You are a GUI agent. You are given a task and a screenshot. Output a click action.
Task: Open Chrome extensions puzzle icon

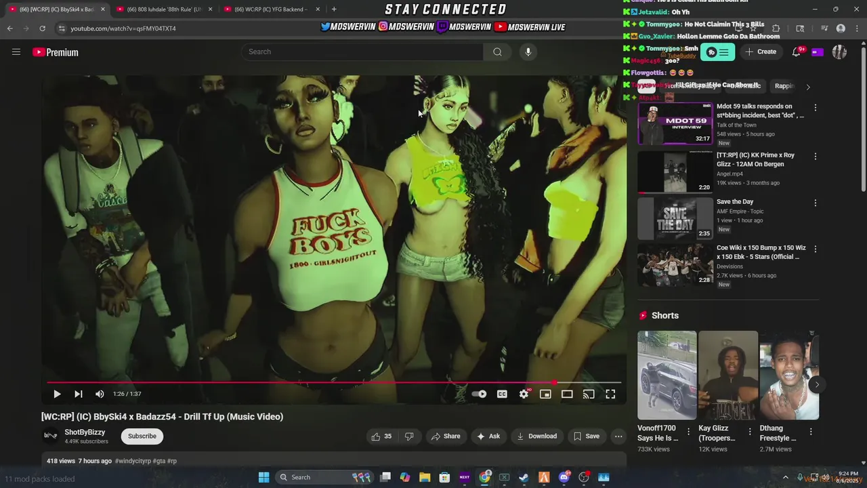[x=776, y=28]
